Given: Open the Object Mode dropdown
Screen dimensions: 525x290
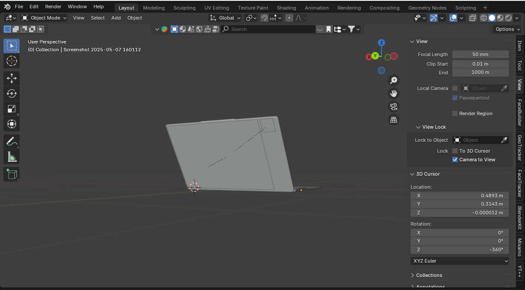Looking at the screenshot, I should pyautogui.click(x=44, y=18).
